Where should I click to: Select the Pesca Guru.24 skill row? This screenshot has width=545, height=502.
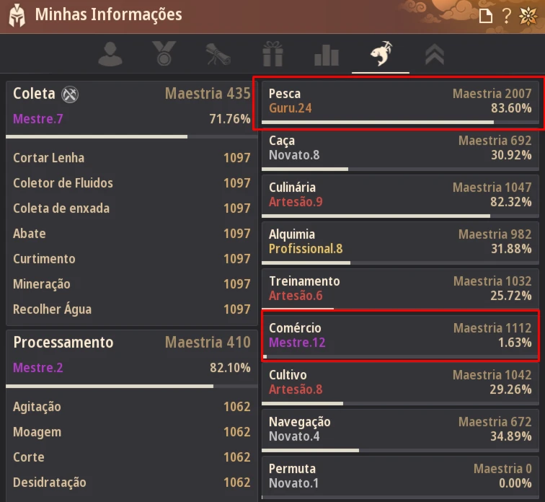[400, 103]
